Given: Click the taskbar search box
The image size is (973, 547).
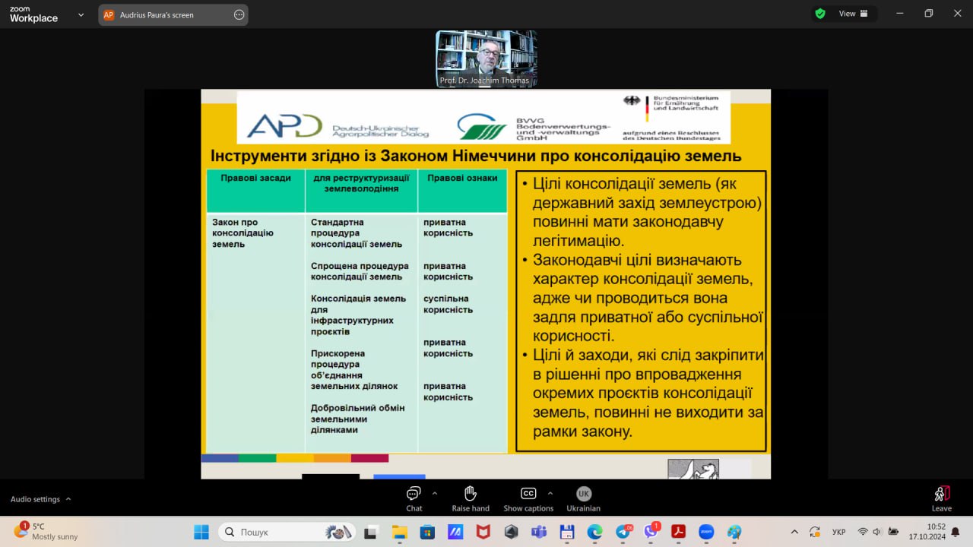Looking at the screenshot, I should click(287, 532).
